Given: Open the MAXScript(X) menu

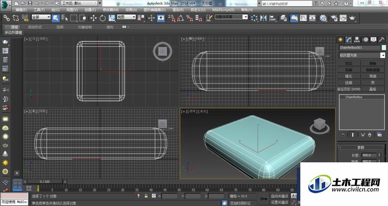Looking at the screenshot, I should (223, 10).
